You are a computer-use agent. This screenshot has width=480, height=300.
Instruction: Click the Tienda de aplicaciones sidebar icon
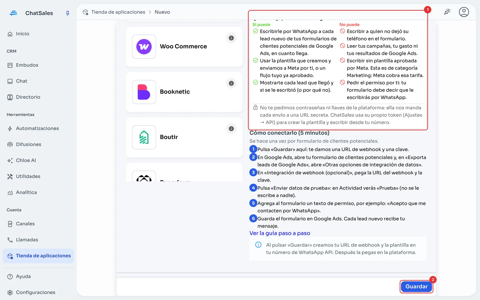coord(10,256)
